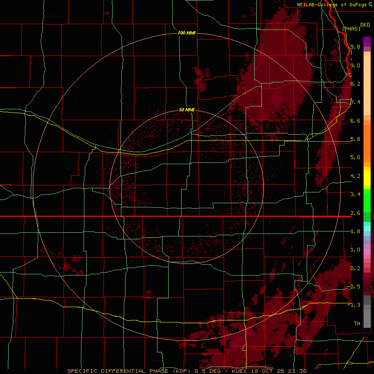Image resolution: width=374 pixels, height=374 pixels.
Task: Click the 1.8 scale value
Action: point(355,231)
